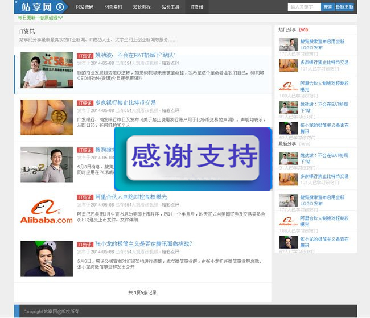
Task: Select the IT资讯 navigation tab
Action: tap(197, 7)
